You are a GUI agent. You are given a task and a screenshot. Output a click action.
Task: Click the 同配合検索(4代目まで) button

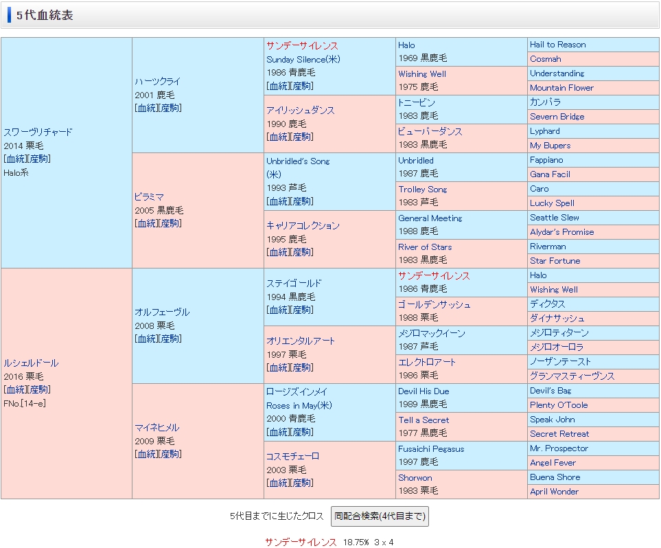[380, 516]
